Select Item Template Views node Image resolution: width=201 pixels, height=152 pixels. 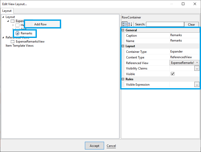point(19,46)
